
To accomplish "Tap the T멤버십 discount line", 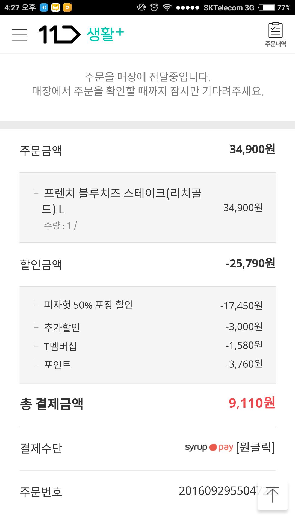I will point(147,346).
